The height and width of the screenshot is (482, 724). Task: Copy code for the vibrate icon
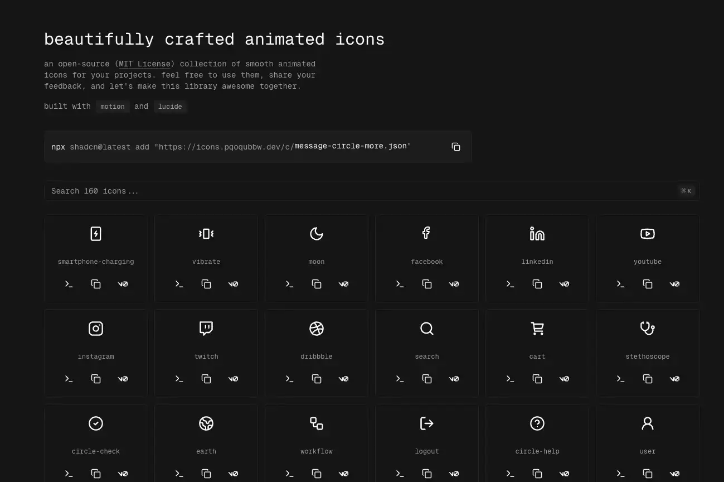[x=206, y=284]
